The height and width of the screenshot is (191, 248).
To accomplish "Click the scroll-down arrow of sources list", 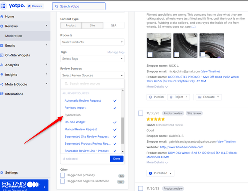I will (123, 151).
